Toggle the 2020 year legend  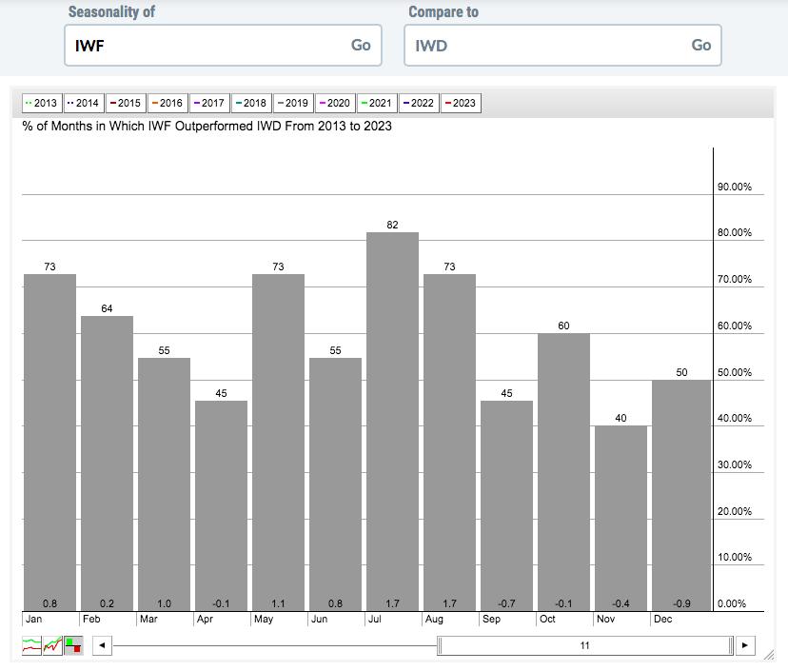pos(334,103)
